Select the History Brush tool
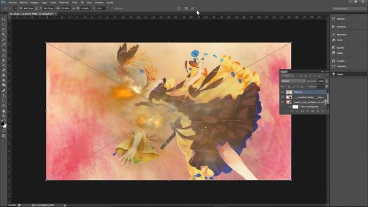The image size is (368, 207). click(3, 65)
